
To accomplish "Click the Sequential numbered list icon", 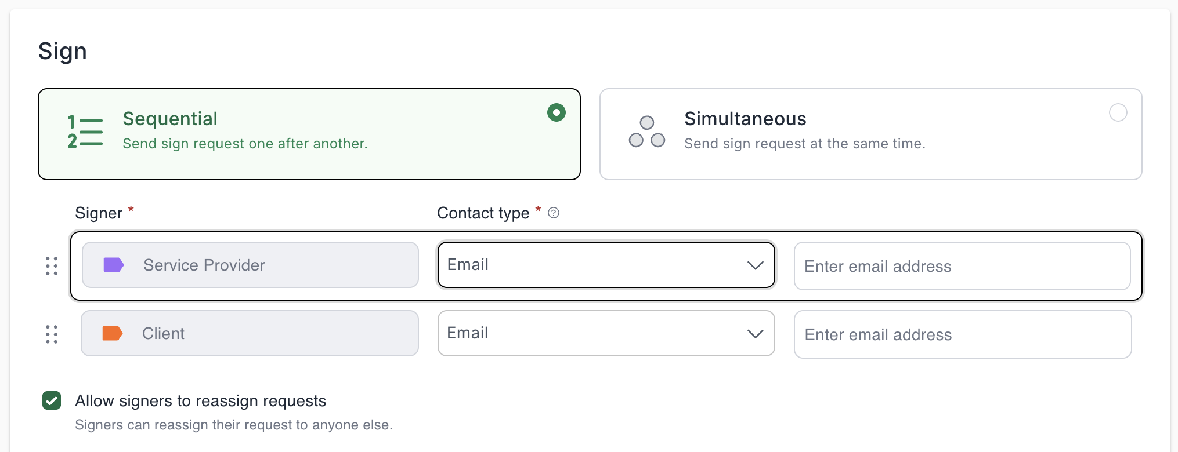I will pyautogui.click(x=85, y=132).
